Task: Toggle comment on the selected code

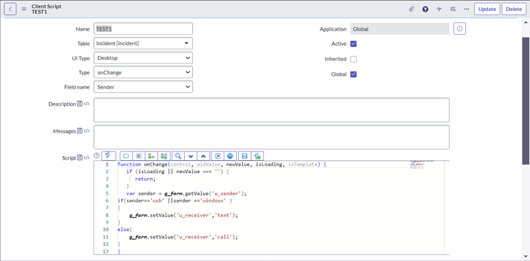Action: [x=126, y=156]
